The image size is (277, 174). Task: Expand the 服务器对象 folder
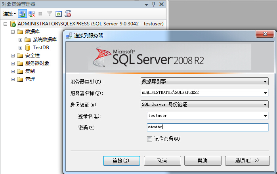(13, 63)
